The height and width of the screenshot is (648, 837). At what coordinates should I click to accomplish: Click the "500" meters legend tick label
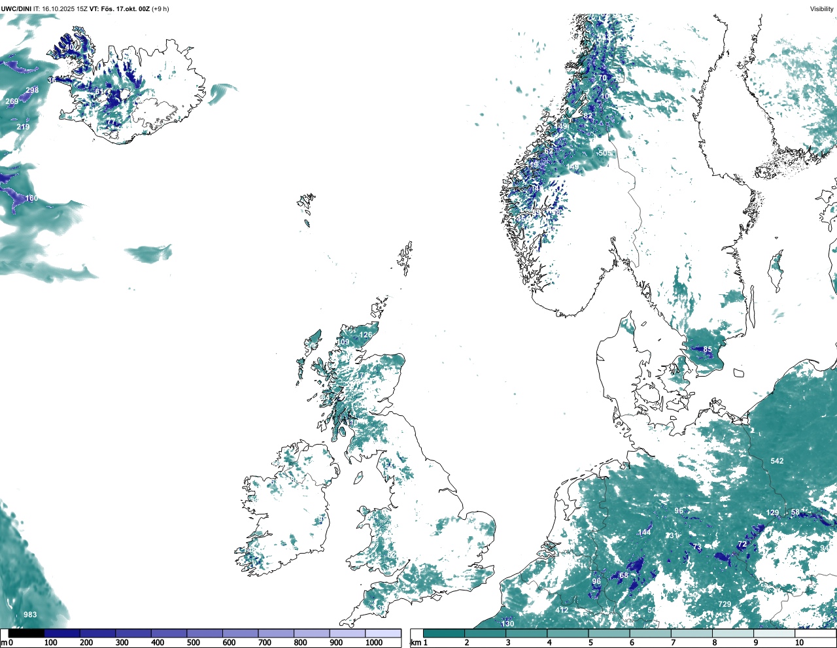coord(193,643)
